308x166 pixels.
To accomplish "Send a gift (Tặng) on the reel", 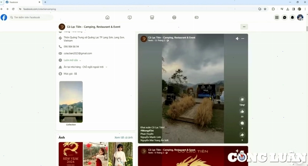I will 242,100.
